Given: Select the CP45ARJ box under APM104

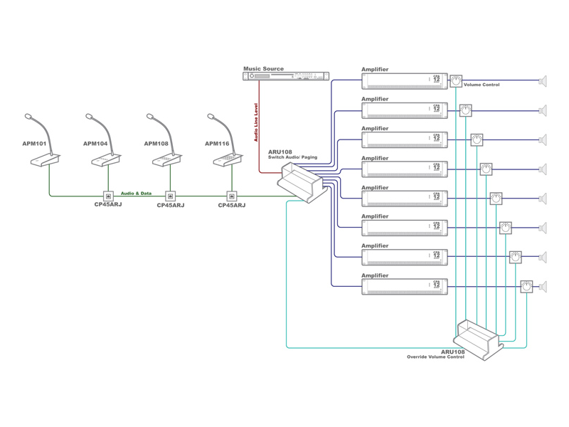Looking at the screenshot, I should pyautogui.click(x=109, y=196).
